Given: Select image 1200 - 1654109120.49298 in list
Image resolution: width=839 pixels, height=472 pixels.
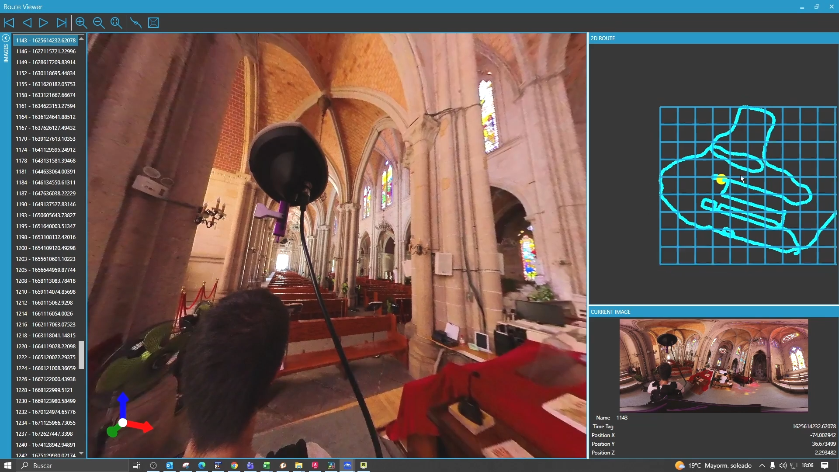Looking at the screenshot, I should tap(45, 248).
